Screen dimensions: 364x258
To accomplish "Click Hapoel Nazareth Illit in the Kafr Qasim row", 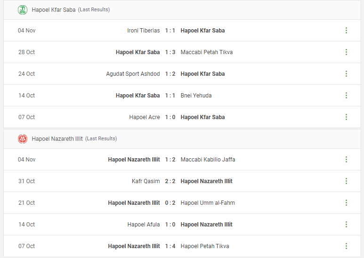I will 206,181.
